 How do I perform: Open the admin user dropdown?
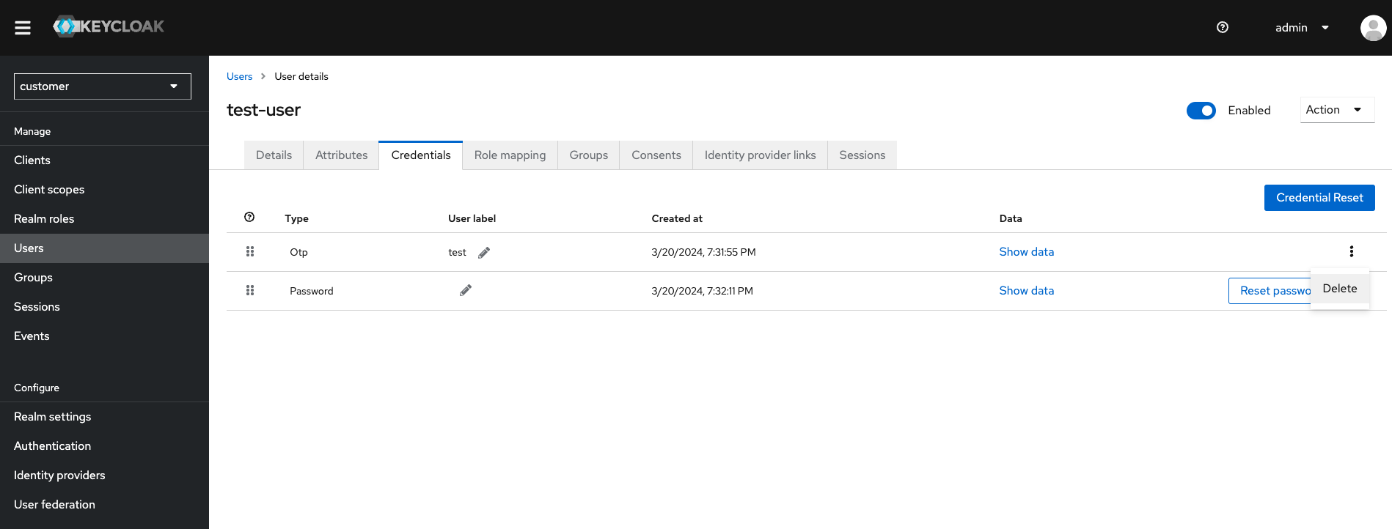click(1302, 28)
